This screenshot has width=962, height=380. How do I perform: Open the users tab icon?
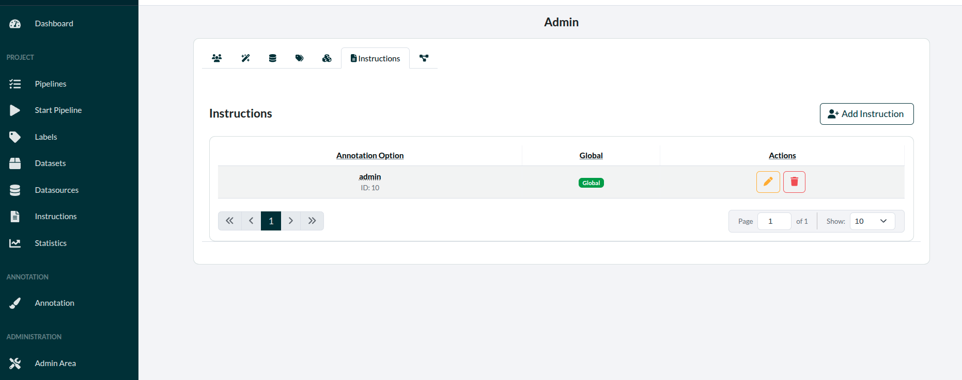pos(216,58)
